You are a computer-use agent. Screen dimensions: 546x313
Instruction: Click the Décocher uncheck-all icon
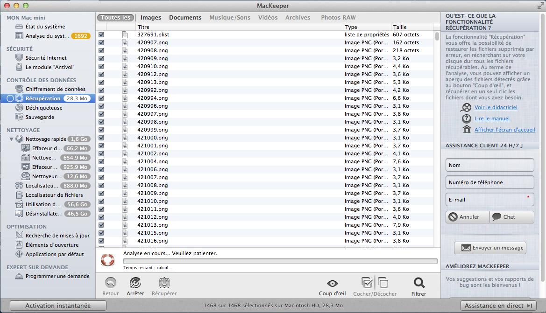383,283
